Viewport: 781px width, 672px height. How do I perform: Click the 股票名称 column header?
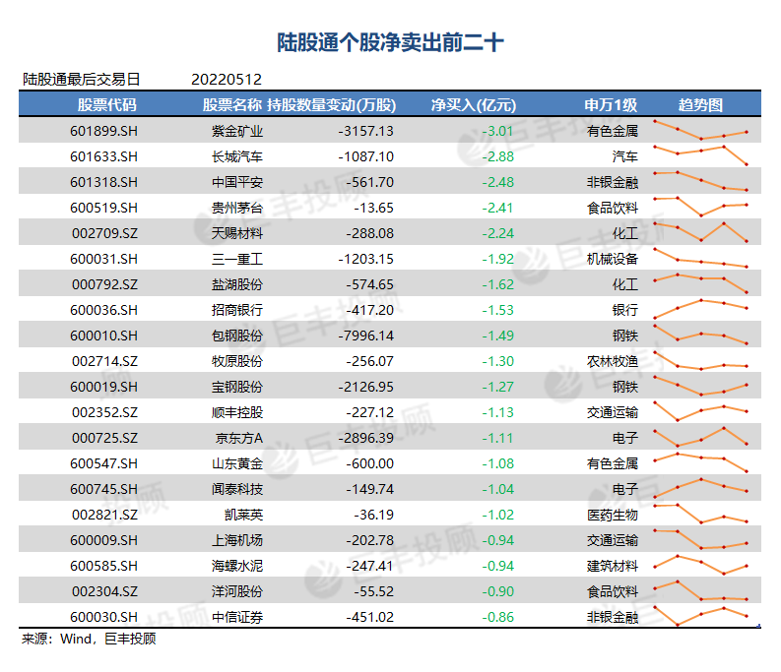pyautogui.click(x=232, y=105)
